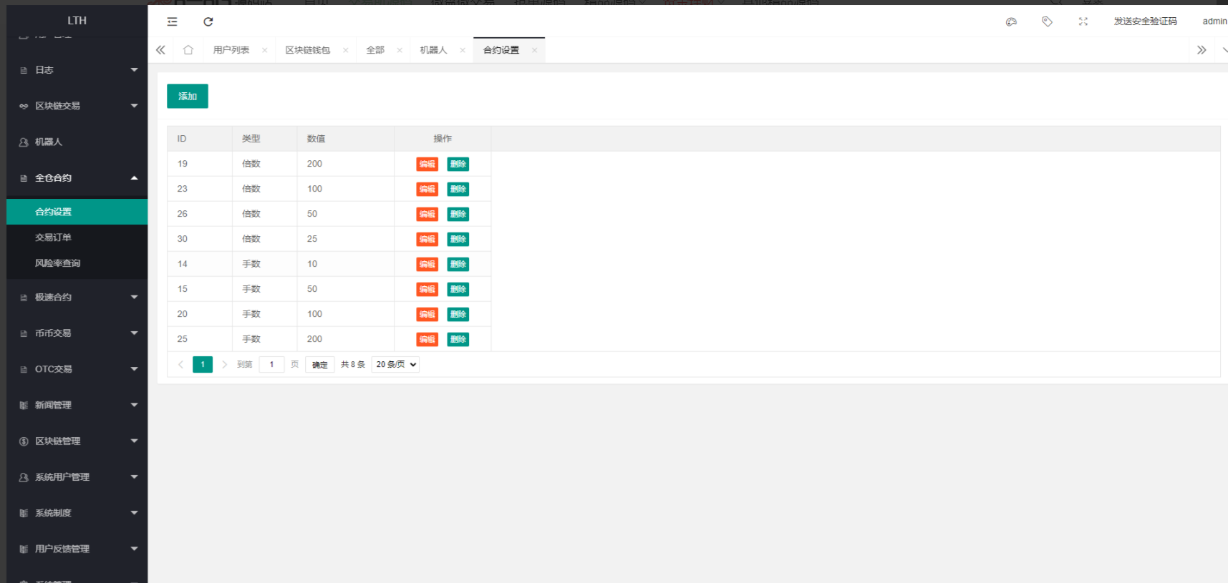Expand the 日志 sidebar menu
This screenshot has width=1228, height=583.
pyautogui.click(x=77, y=70)
